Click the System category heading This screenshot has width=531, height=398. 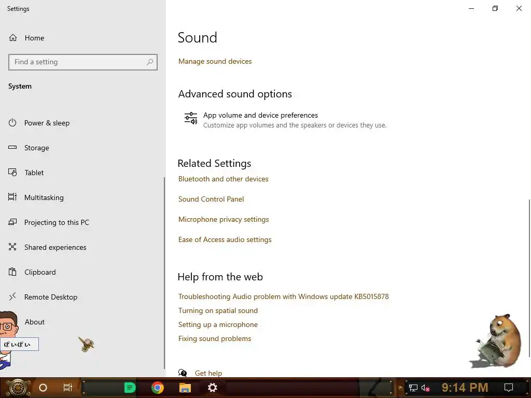(20, 87)
